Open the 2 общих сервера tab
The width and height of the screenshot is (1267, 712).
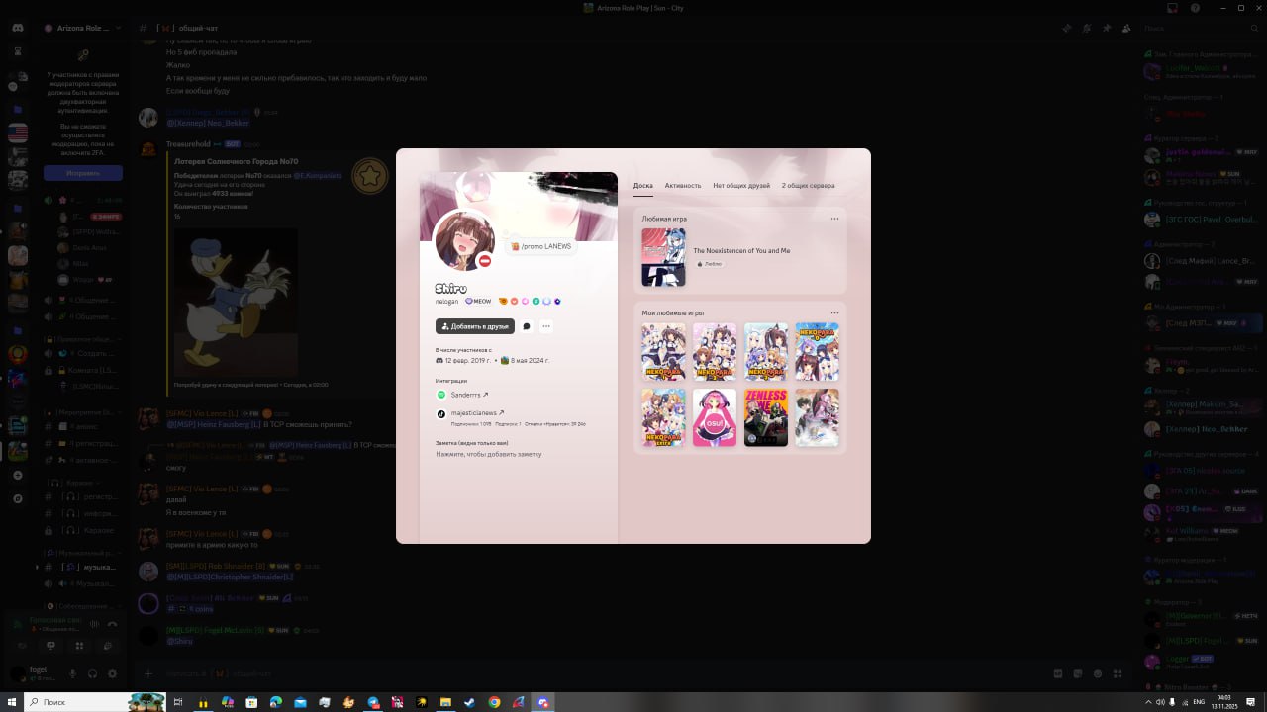click(808, 186)
